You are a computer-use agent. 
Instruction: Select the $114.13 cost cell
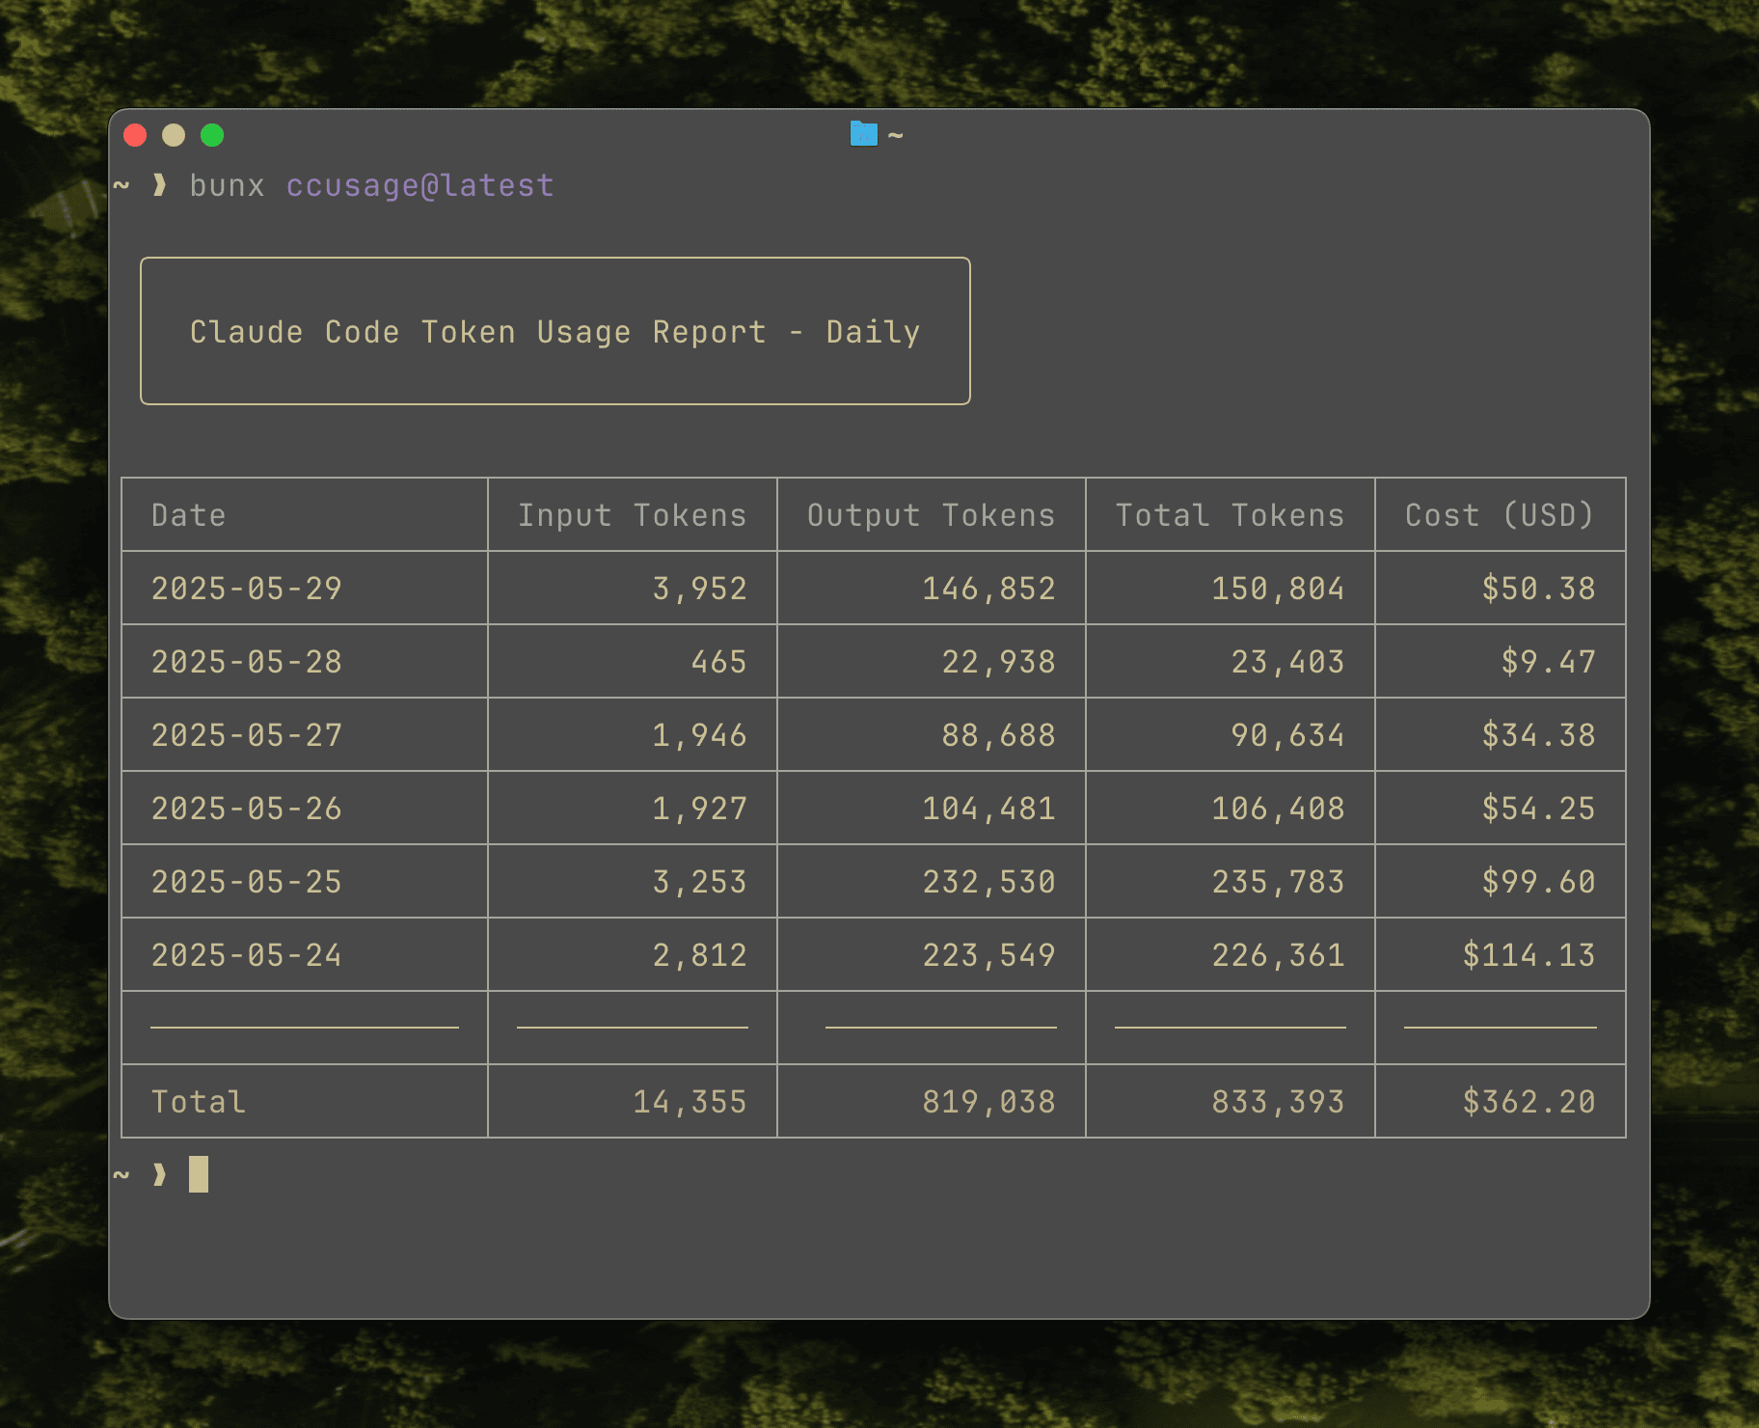1529,955
